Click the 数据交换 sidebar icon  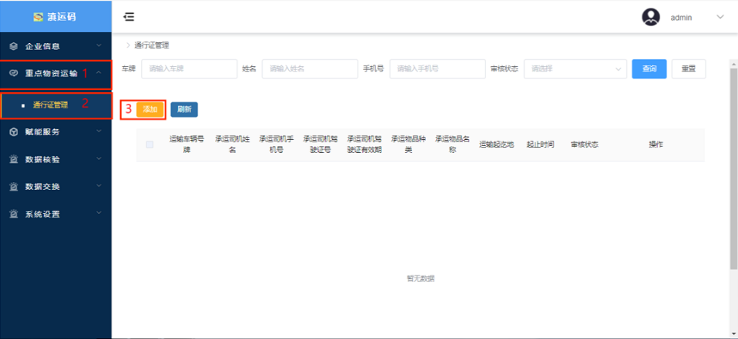click(13, 187)
